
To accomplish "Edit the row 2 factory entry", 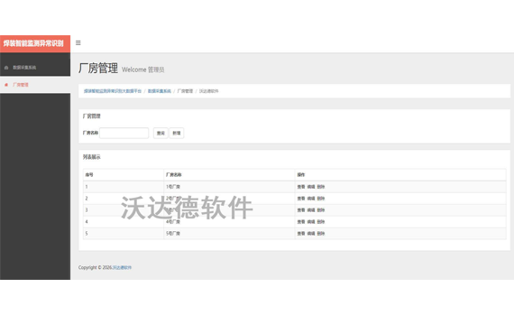I will (x=311, y=199).
